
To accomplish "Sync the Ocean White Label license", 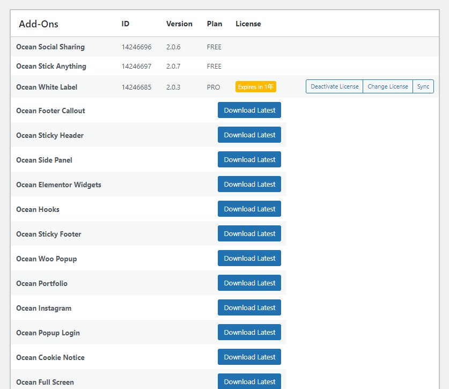I will (x=423, y=86).
